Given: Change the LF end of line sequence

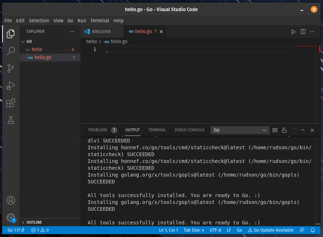Looking at the screenshot, I should tap(229, 230).
